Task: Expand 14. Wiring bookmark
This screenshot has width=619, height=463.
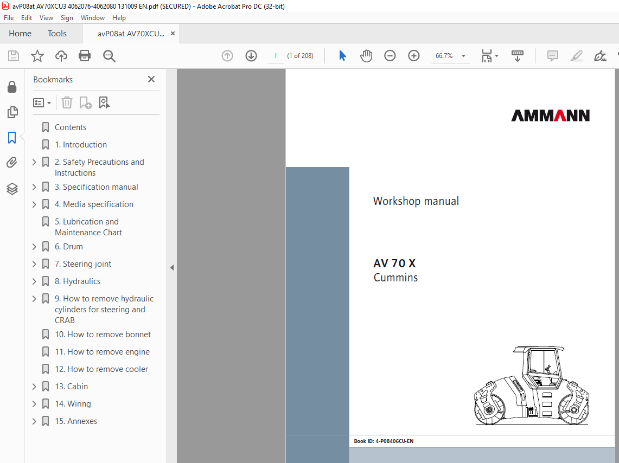Action: 34,404
